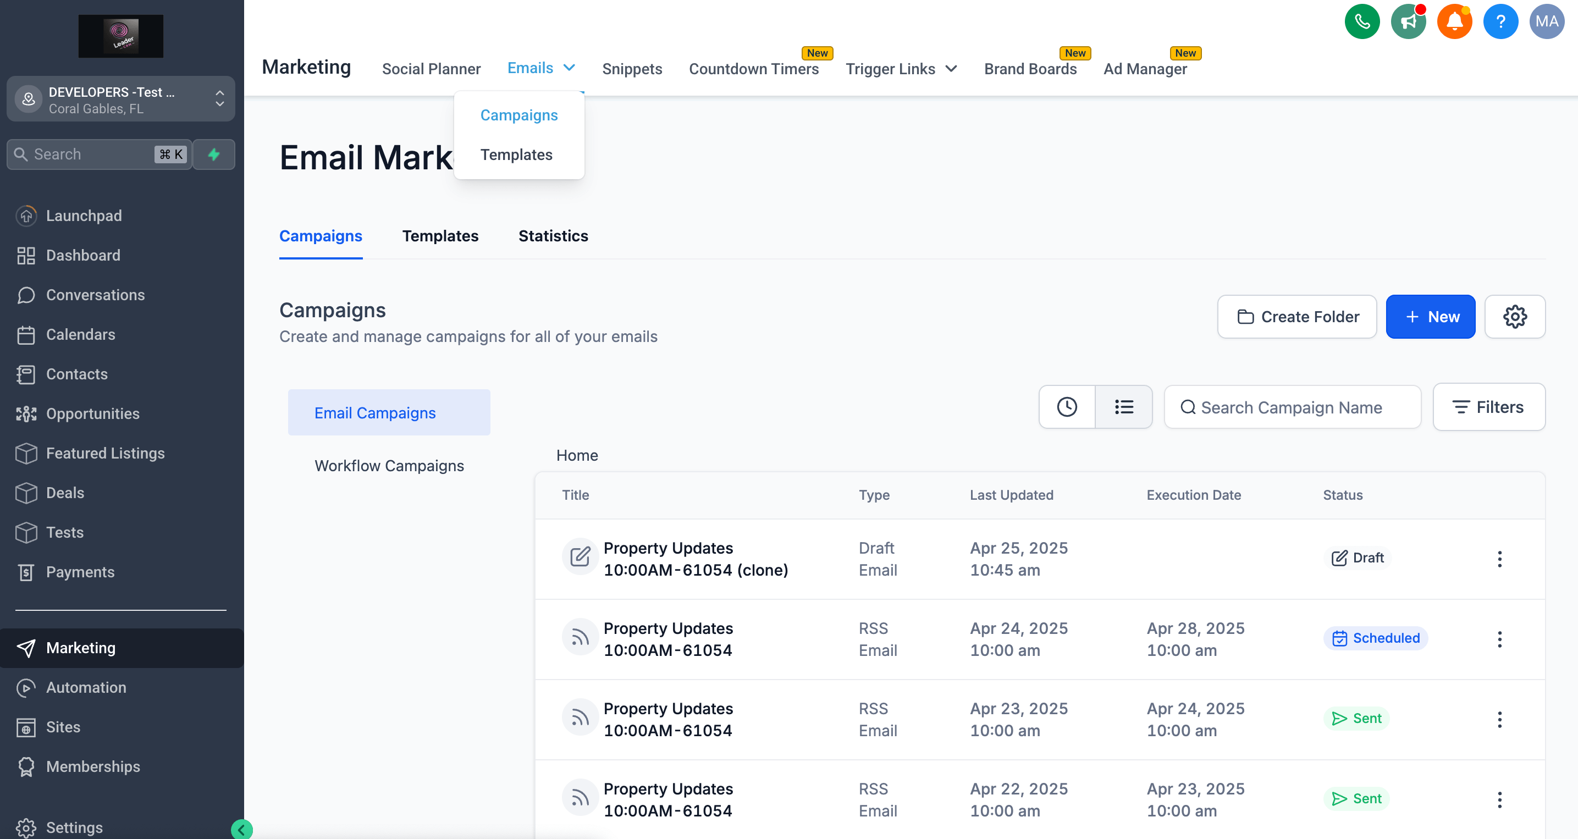Image resolution: width=1578 pixels, height=839 pixels.
Task: Select Templates in the Emails dropdown menu
Action: (x=516, y=155)
